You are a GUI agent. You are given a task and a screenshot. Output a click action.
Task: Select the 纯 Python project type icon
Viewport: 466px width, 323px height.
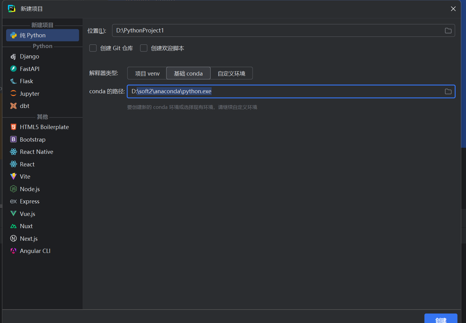[13, 35]
